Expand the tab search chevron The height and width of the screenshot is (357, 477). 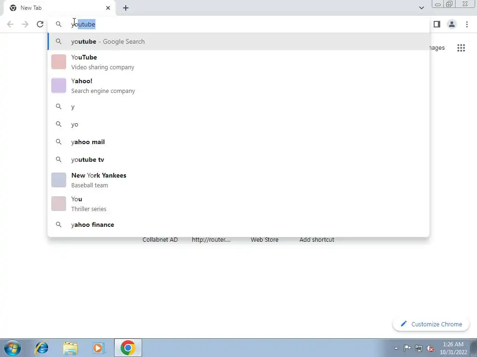click(421, 8)
